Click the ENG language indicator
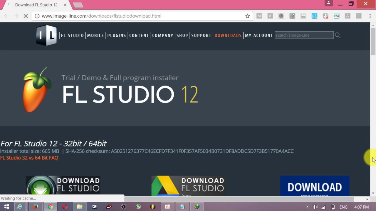Viewport: 376px width, 211px height. coord(343,207)
